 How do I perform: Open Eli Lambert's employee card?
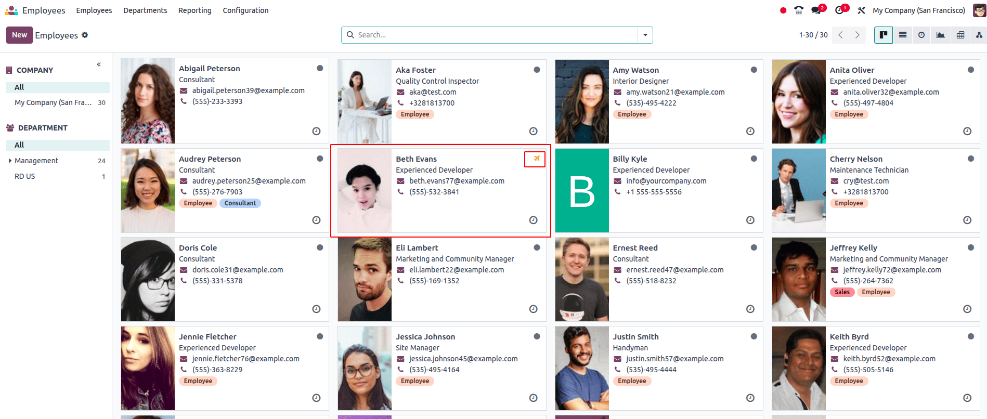tap(442, 279)
